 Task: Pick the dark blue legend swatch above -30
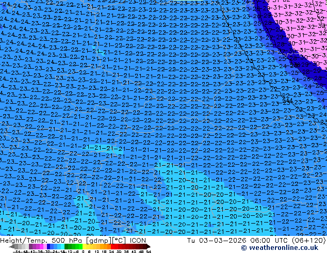[x=48, y=246]
